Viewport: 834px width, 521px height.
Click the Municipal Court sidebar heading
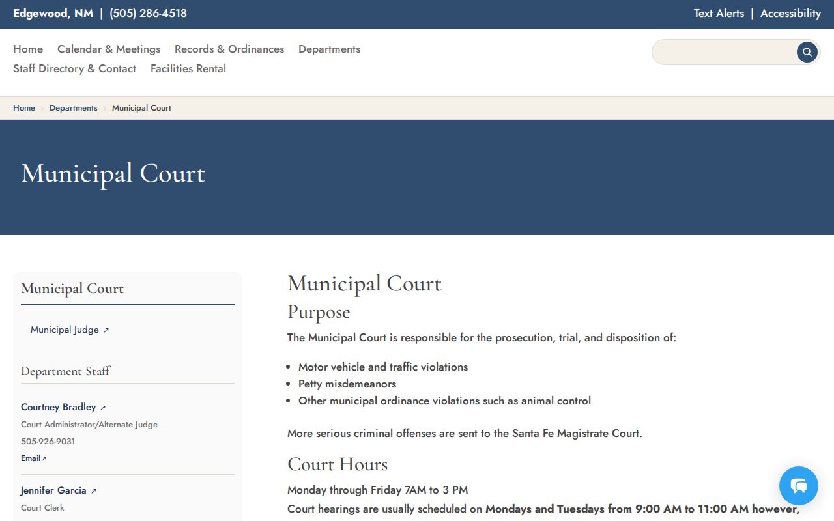72,289
